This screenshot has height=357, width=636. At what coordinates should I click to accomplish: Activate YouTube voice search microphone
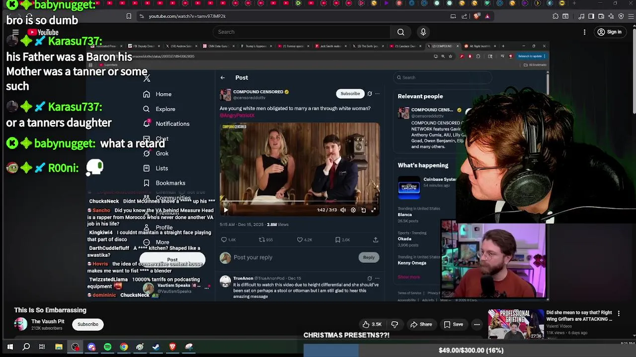[423, 32]
